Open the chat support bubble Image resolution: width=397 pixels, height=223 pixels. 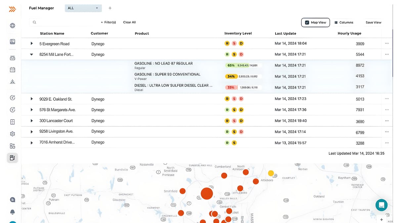(381, 205)
